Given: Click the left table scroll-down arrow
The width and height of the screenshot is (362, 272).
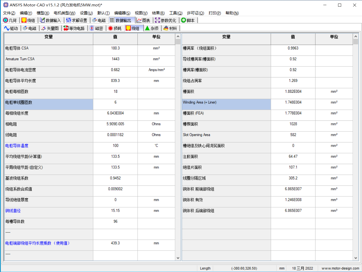Looking at the screenshot, I should pos(178,258).
